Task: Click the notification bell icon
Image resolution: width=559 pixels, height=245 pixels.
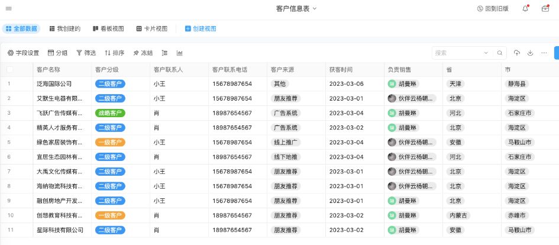Action: click(525, 8)
